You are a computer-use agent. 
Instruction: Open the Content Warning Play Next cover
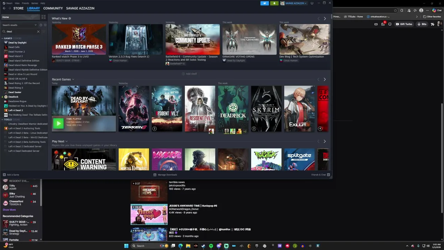(x=84, y=159)
